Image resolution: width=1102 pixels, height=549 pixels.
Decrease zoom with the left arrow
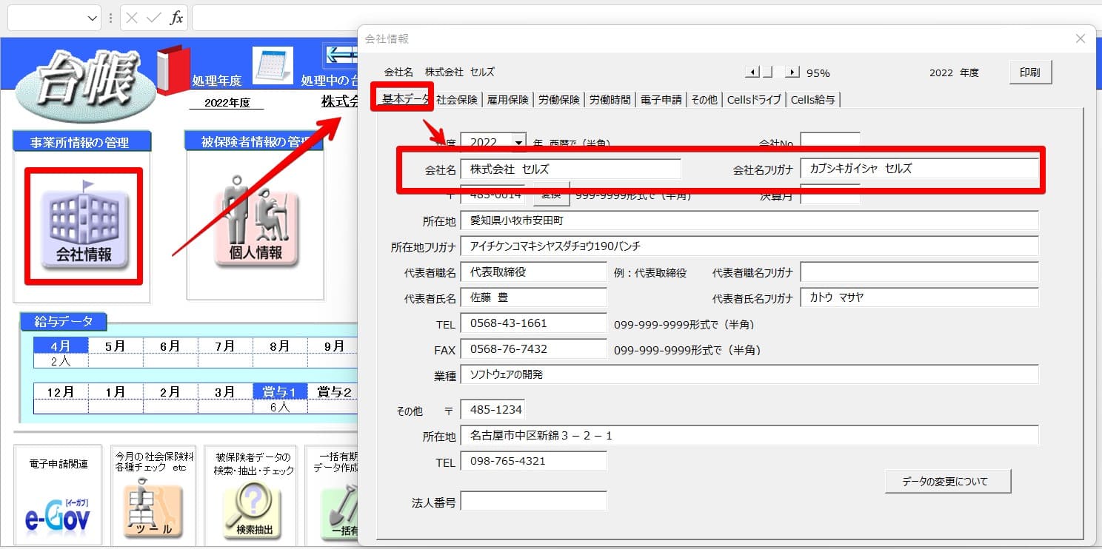coord(752,73)
